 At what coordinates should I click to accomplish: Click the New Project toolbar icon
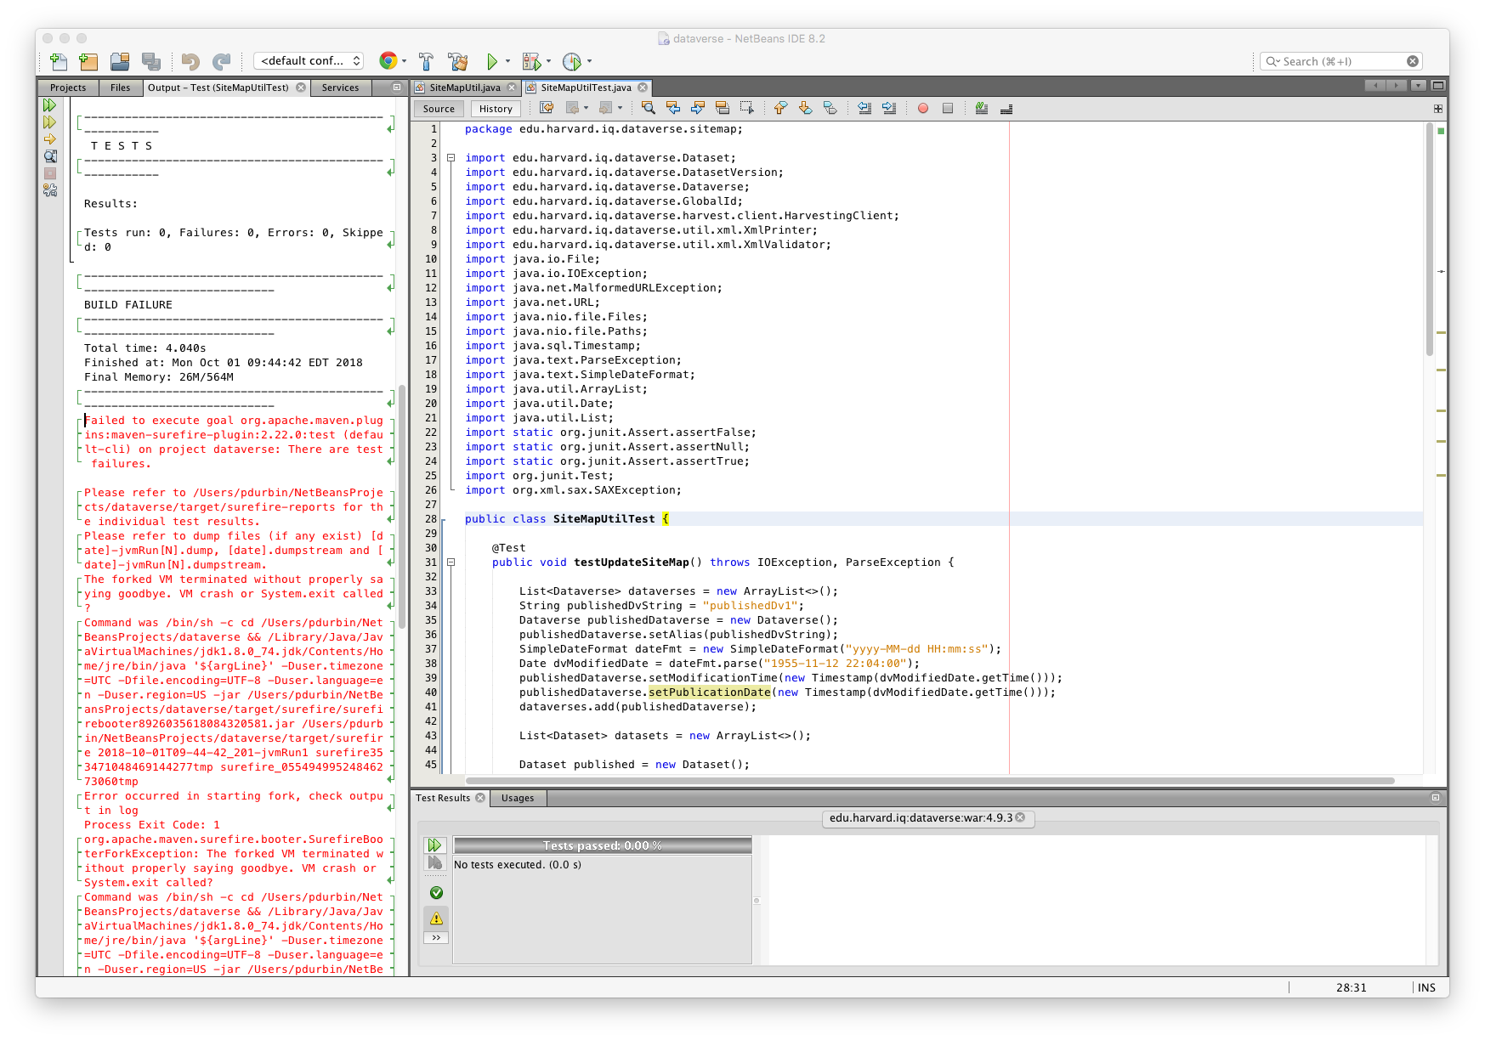coord(88,61)
